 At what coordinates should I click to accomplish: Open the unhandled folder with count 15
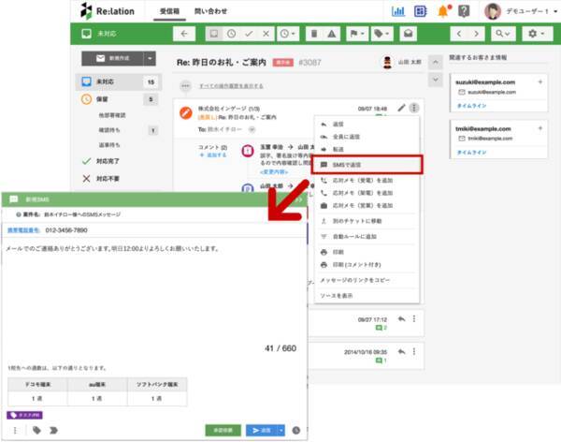119,81
